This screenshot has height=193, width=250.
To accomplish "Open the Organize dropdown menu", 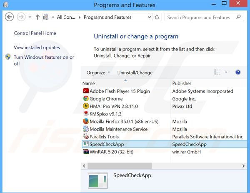I will 98,73.
